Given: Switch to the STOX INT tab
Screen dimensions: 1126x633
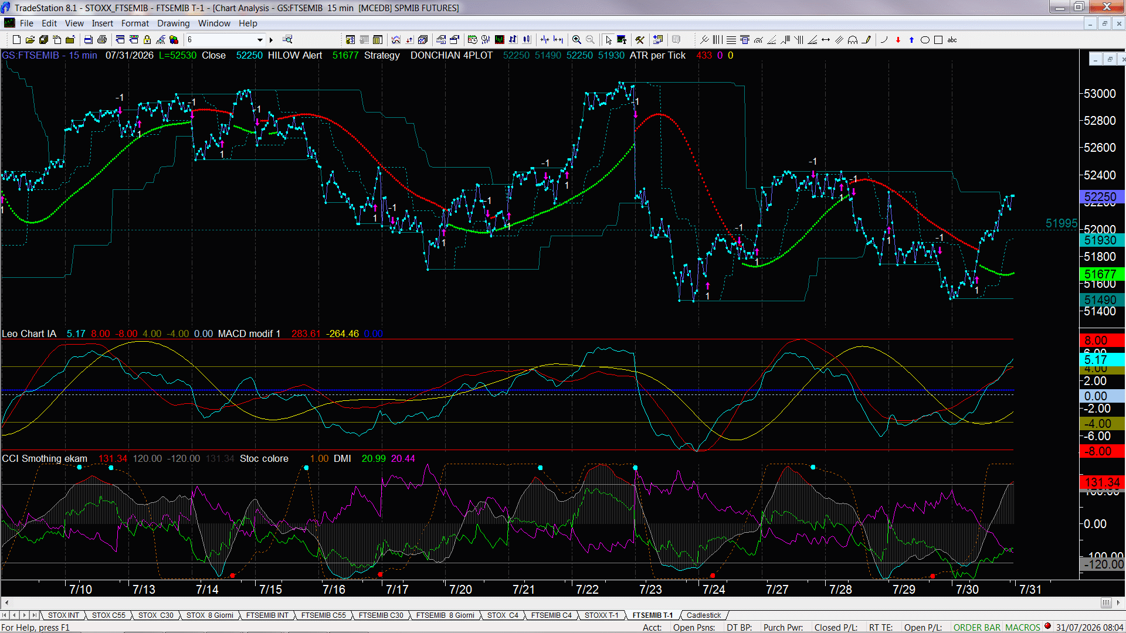Looking at the screenshot, I should pos(63,615).
